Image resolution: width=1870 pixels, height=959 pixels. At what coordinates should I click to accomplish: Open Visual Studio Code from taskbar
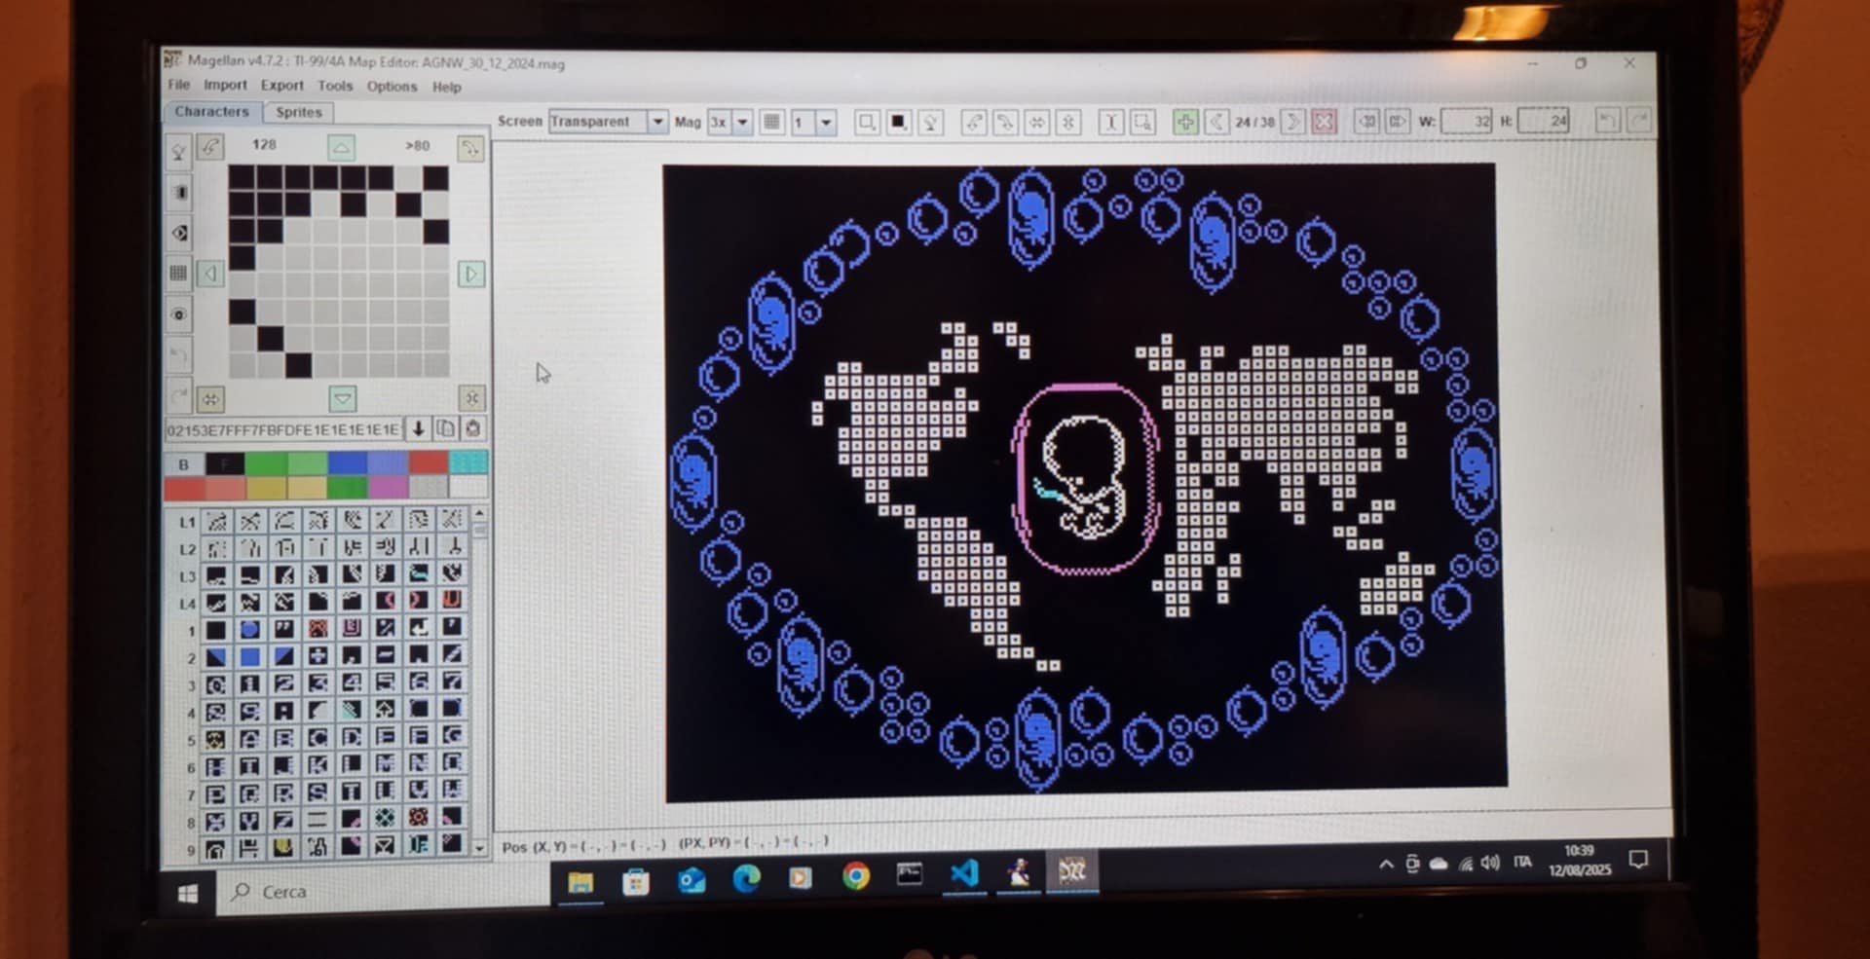coord(964,873)
